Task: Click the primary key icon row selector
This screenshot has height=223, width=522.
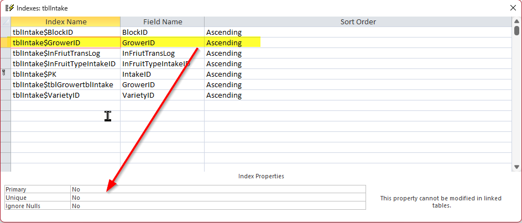Action: 6,74
